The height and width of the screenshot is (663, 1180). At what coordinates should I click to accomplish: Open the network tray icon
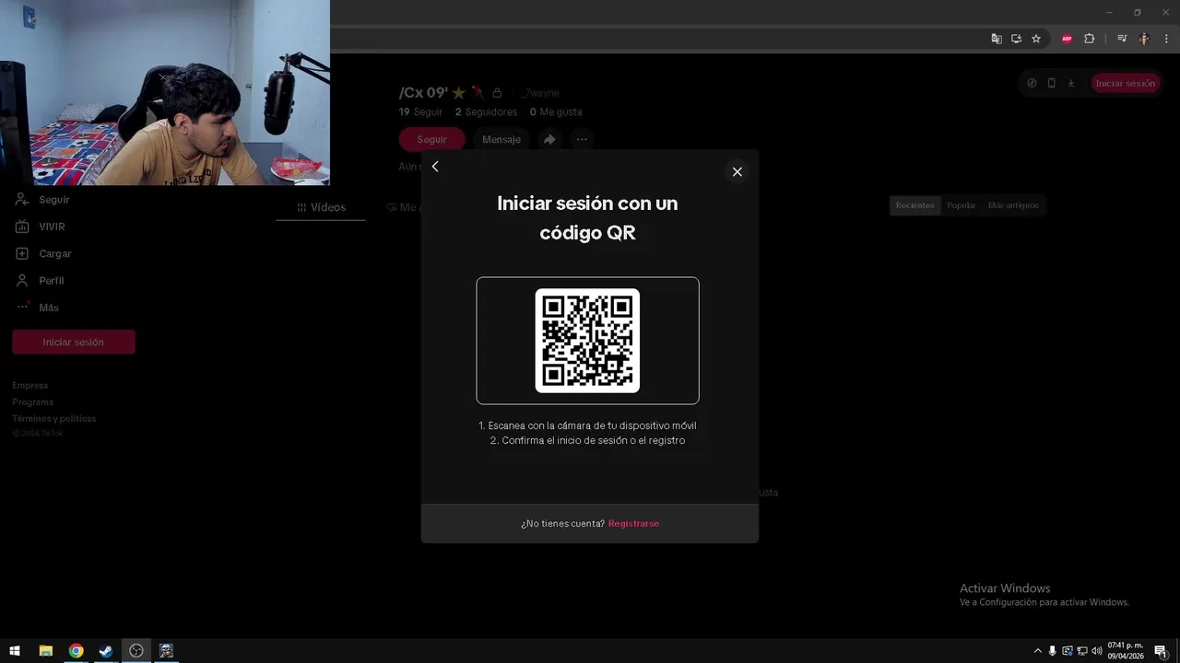click(1082, 651)
